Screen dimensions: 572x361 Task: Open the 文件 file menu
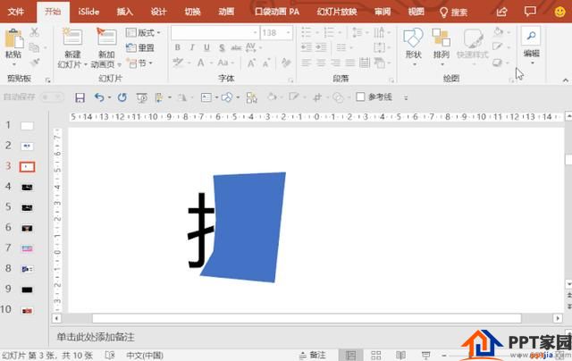pyautogui.click(x=16, y=12)
